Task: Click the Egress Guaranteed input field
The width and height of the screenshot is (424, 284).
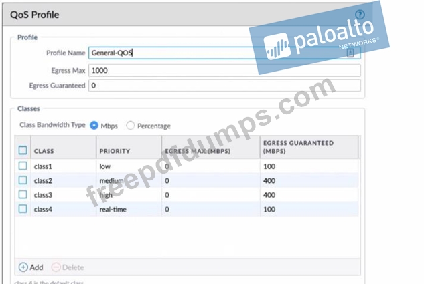Action: 224,86
